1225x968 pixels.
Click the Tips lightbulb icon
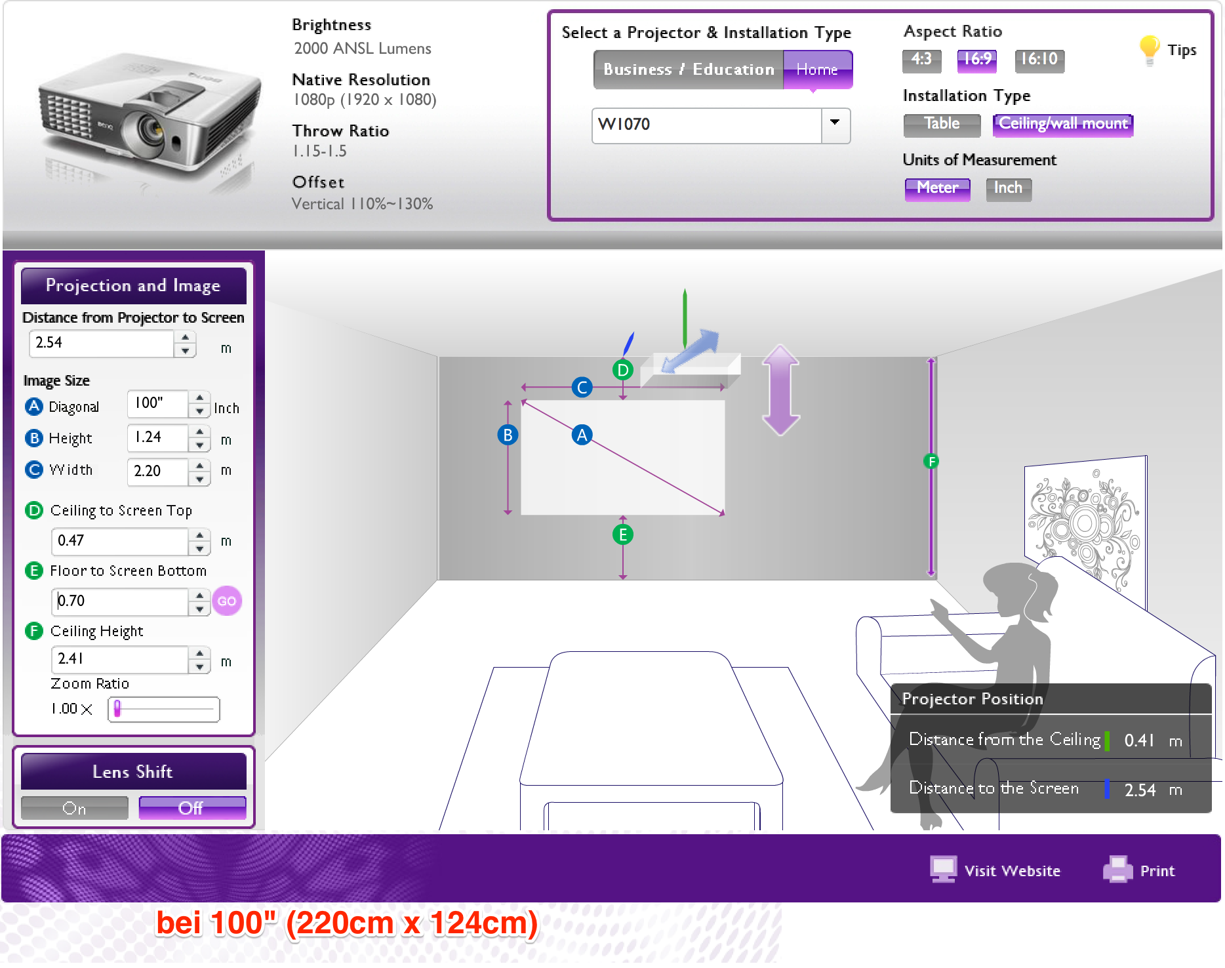coord(1149,50)
